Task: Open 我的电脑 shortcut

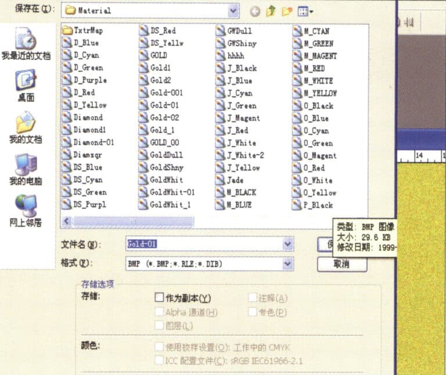Action: click(26, 169)
